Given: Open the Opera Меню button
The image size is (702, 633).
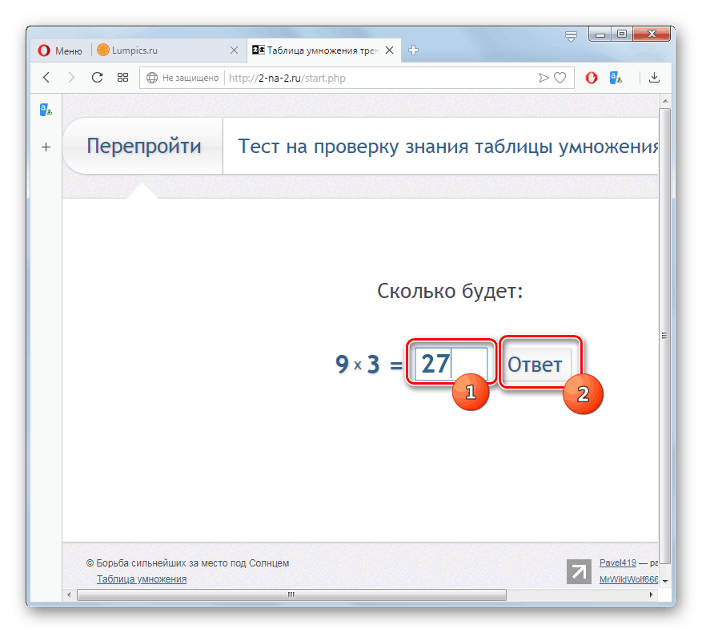Looking at the screenshot, I should coord(60,50).
